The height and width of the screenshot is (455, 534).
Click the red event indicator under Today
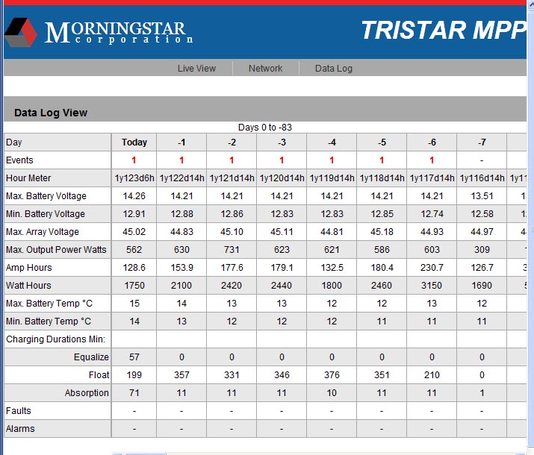(x=134, y=160)
